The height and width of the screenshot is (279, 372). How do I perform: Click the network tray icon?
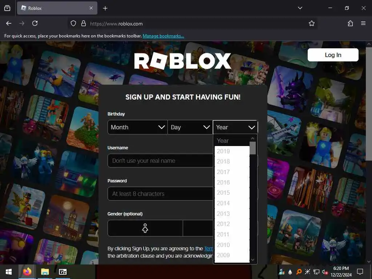coord(316,272)
